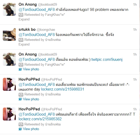Open lockerz.com/s/215985382 link
Screen dimensions: 140x135
[40, 119]
